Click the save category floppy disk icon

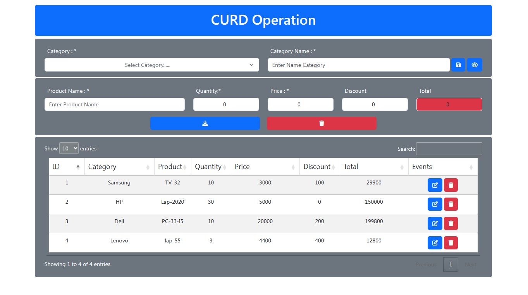pos(458,65)
